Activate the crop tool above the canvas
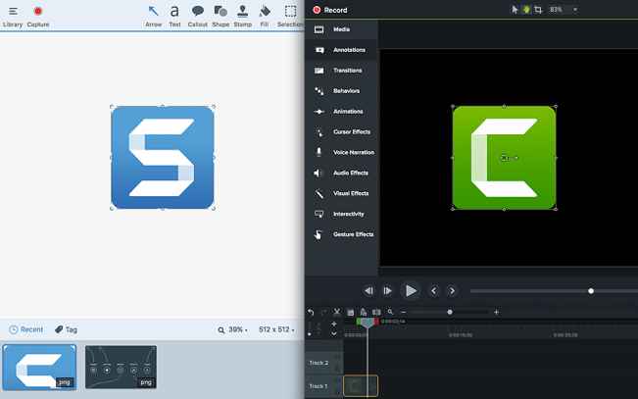This screenshot has height=399, width=638. pyautogui.click(x=538, y=10)
